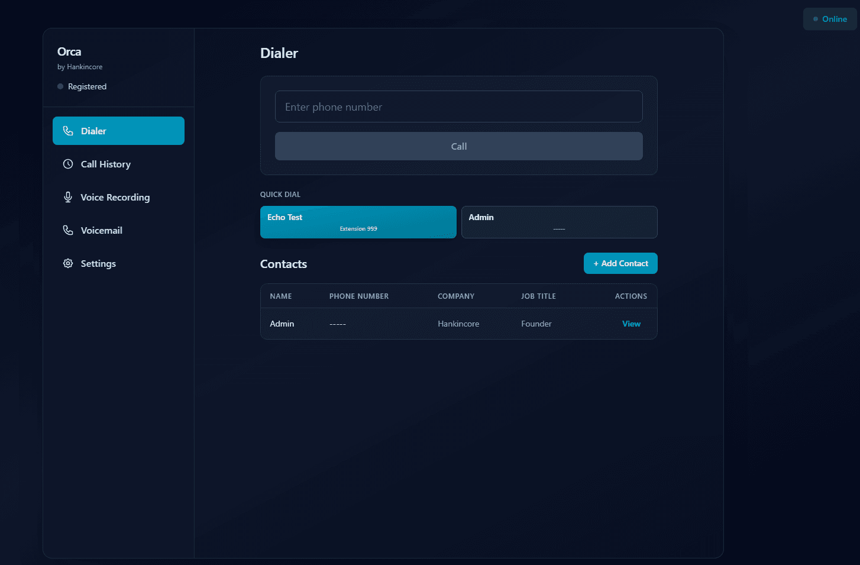View the Admin contact details
Screen dimensions: 860x565
pyautogui.click(x=631, y=324)
